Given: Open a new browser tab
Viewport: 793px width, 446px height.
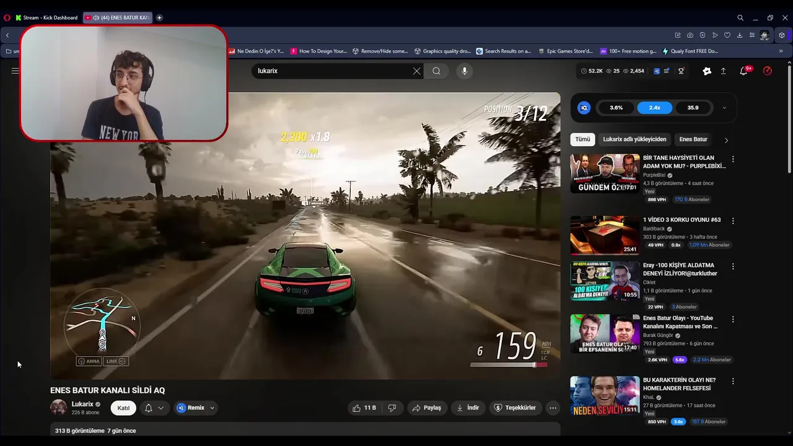Looking at the screenshot, I should tap(159, 17).
